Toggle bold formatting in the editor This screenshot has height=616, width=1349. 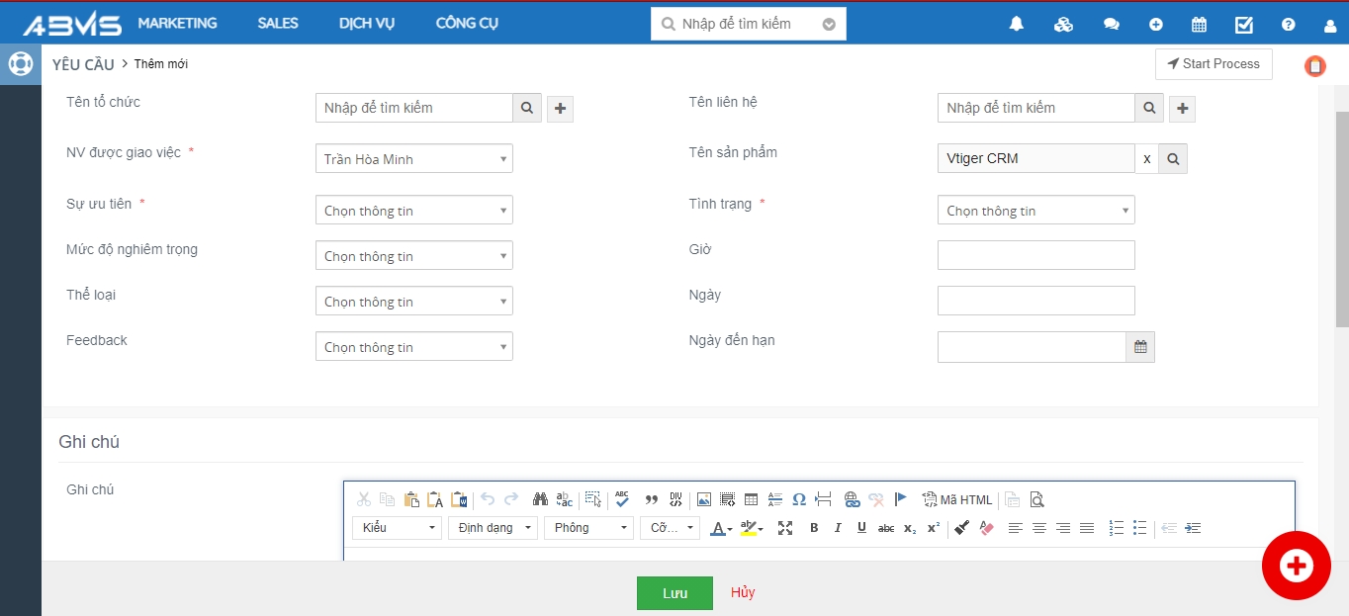click(814, 528)
